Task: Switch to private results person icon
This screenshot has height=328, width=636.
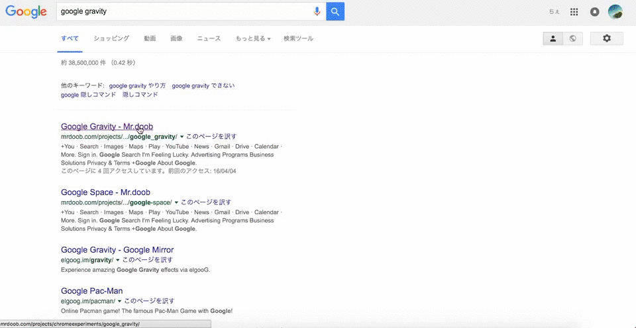Action: tap(553, 38)
